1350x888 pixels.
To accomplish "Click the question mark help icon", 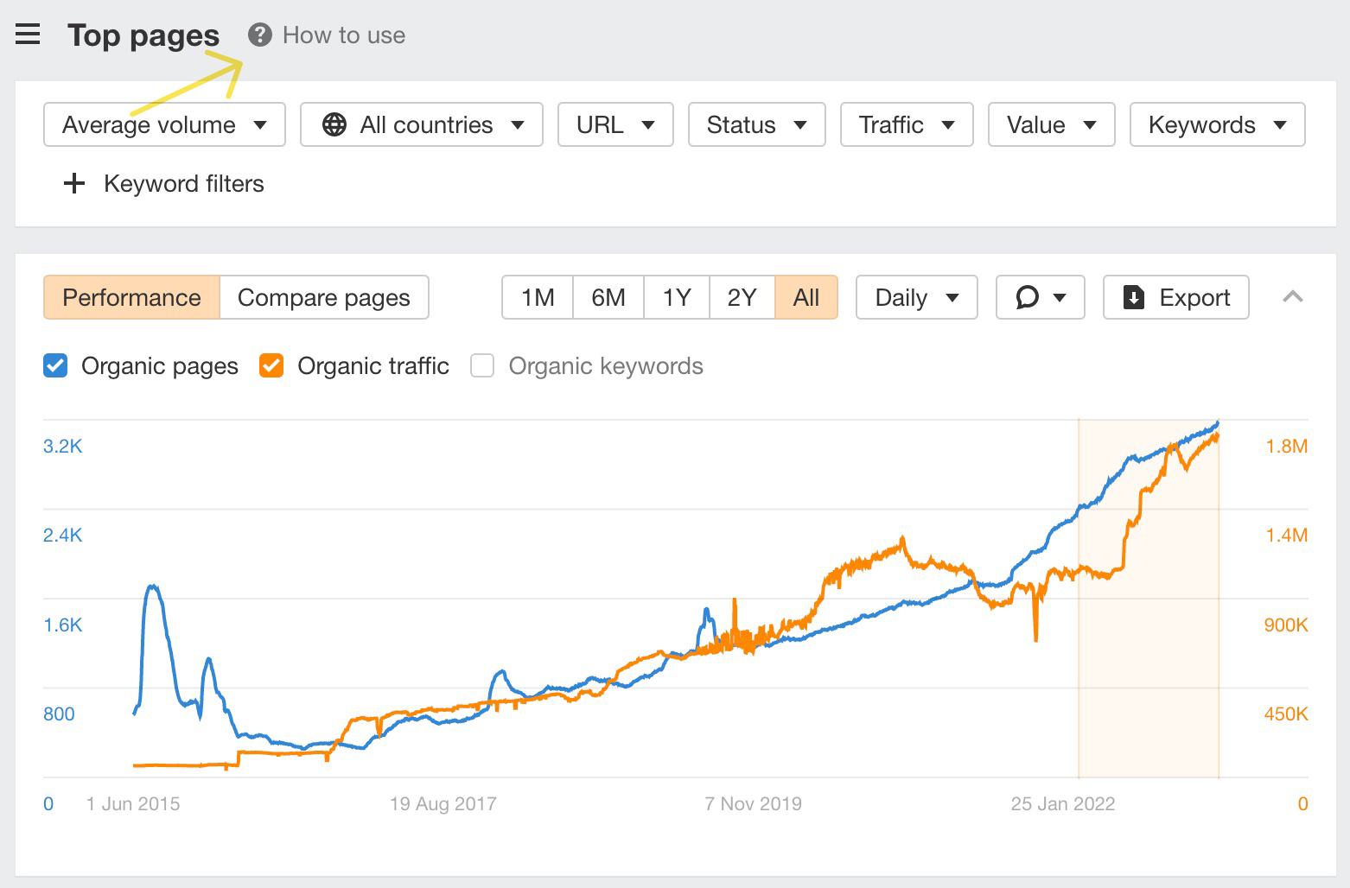I will coord(259,35).
